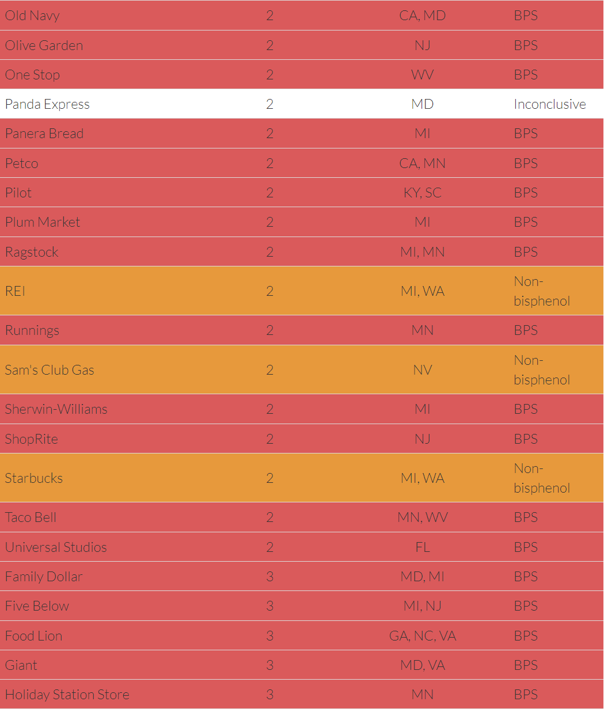The image size is (604, 709).
Task: Click the GA, NC, VA states cell
Action: [423, 636]
